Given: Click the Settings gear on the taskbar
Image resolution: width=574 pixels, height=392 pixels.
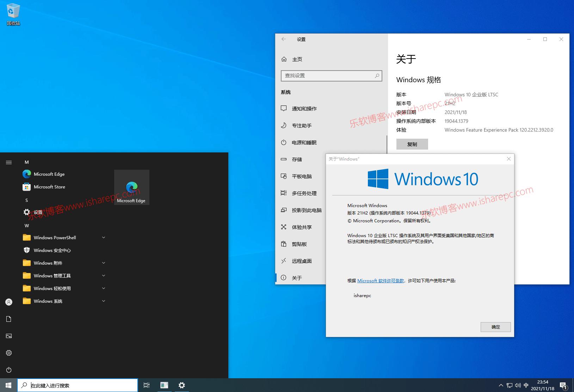Looking at the screenshot, I should coord(181,385).
